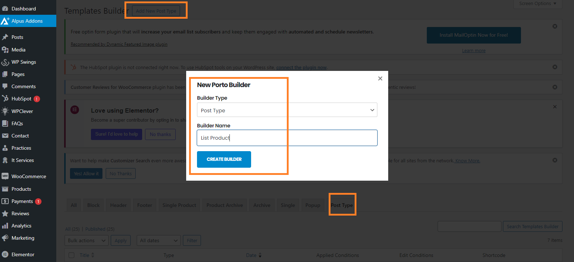Click the Create Builder button
Screen dimensions: 574x262
pyautogui.click(x=224, y=159)
